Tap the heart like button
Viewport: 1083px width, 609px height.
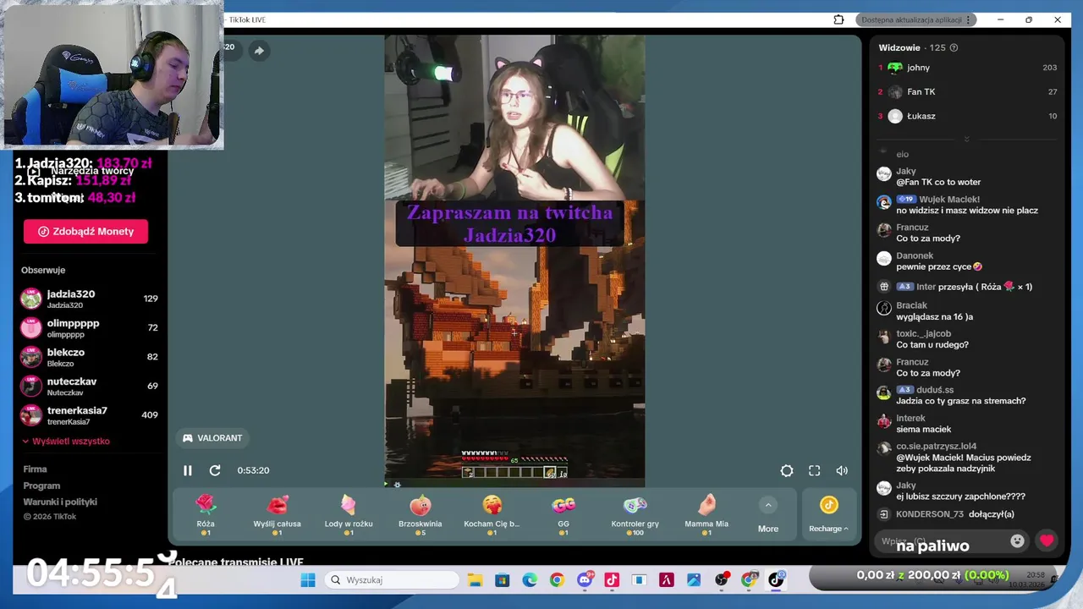(1047, 540)
